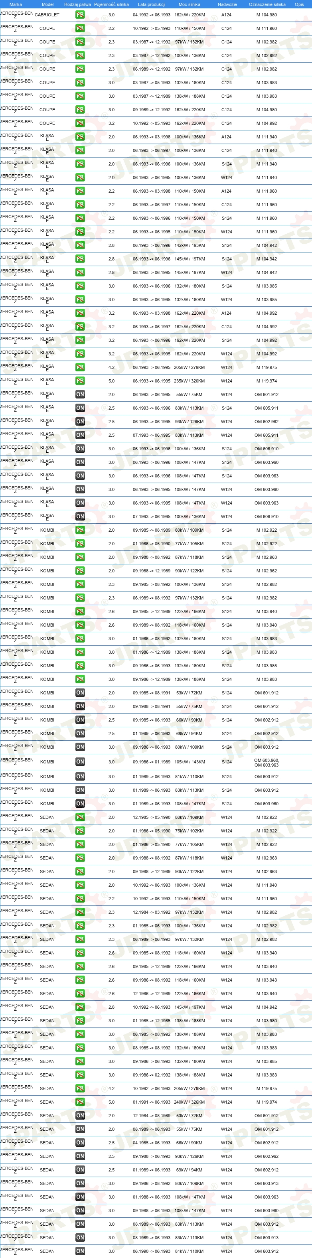Click ON icon in KLASA E 2.5 S124 row
This screenshot has height=1258, width=312.
pos(80,408)
